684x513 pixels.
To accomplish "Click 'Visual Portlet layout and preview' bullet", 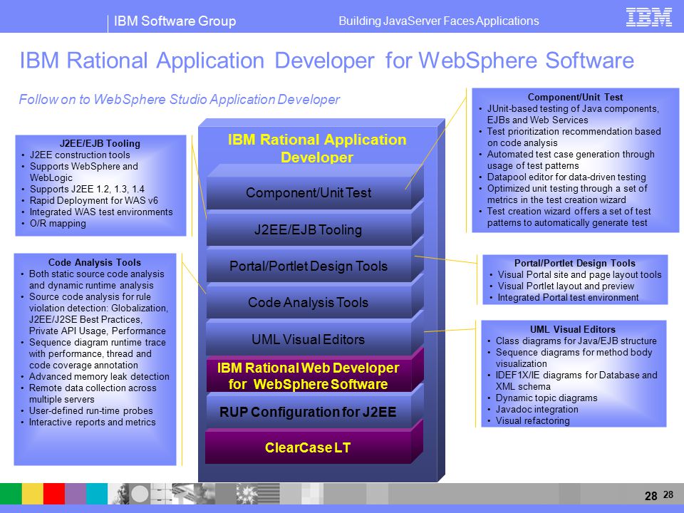I will click(x=566, y=286).
